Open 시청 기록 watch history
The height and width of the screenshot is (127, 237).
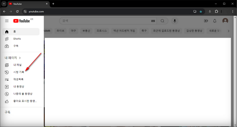tap(21, 72)
